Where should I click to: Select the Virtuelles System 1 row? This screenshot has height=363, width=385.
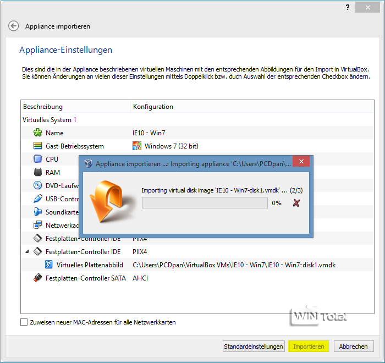pos(197,119)
